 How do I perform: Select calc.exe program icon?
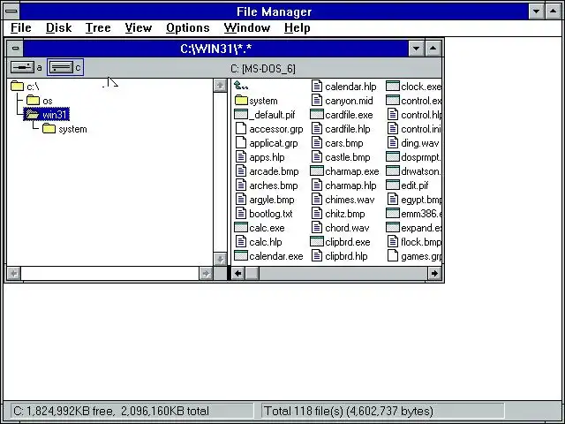click(241, 228)
